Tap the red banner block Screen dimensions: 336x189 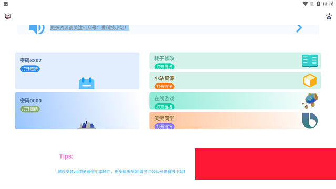coord(266,164)
